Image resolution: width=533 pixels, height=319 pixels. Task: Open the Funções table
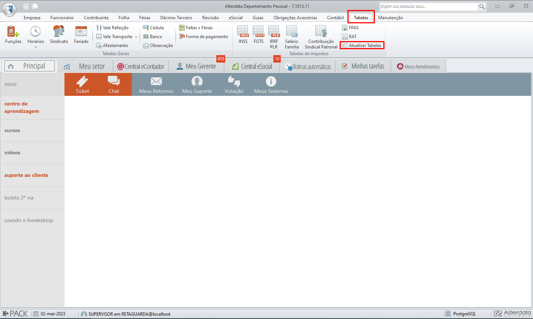click(x=13, y=35)
